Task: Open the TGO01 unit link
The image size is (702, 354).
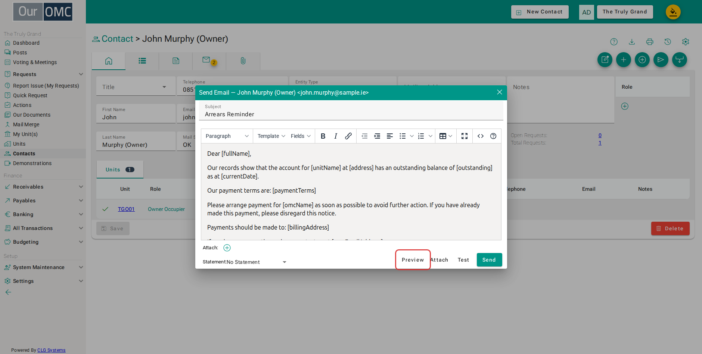Action: click(x=126, y=209)
